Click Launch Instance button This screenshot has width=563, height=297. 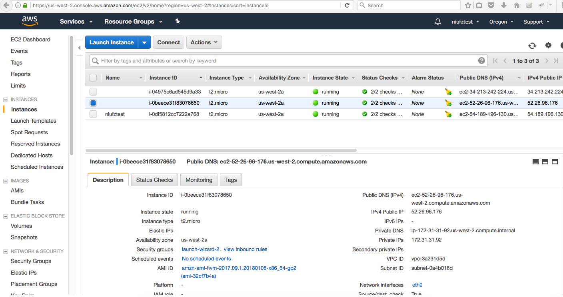click(x=112, y=42)
